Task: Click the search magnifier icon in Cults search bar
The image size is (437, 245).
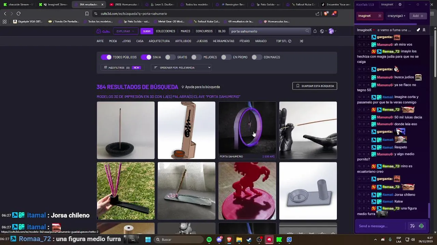Action: click(307, 31)
